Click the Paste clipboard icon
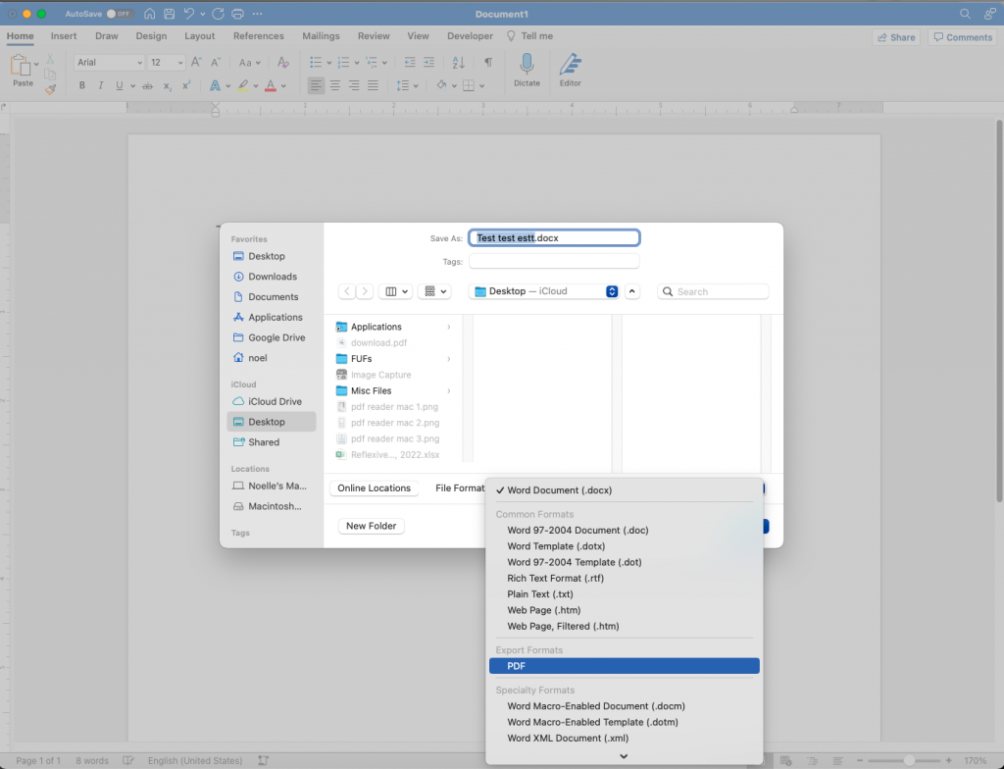This screenshot has width=1004, height=769. coord(21,65)
